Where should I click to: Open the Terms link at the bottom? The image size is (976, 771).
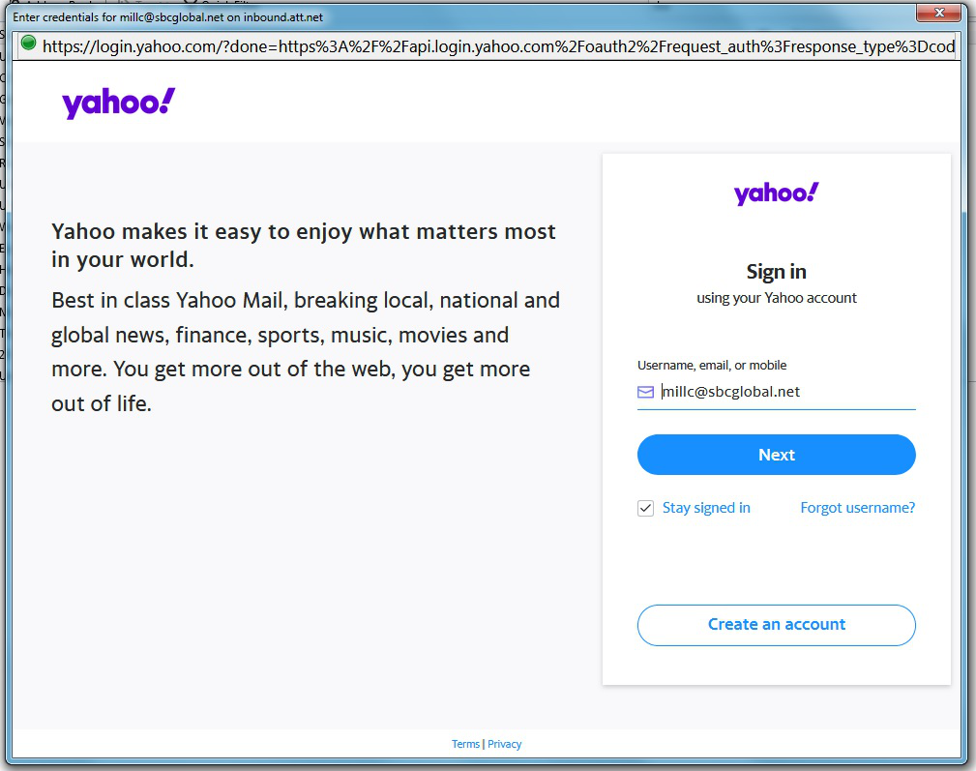pos(465,743)
